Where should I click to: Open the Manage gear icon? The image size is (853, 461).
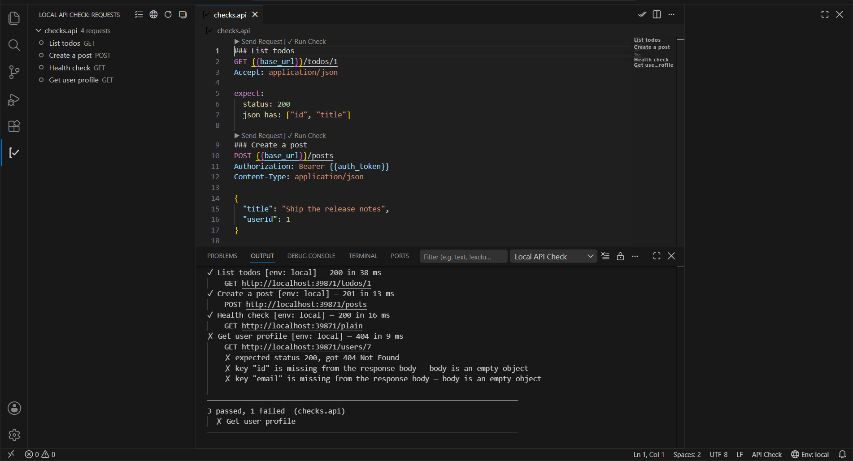[14, 435]
